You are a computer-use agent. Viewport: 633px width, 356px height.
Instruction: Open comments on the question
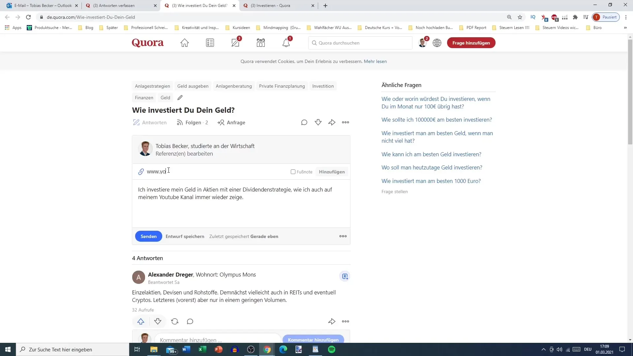304,122
